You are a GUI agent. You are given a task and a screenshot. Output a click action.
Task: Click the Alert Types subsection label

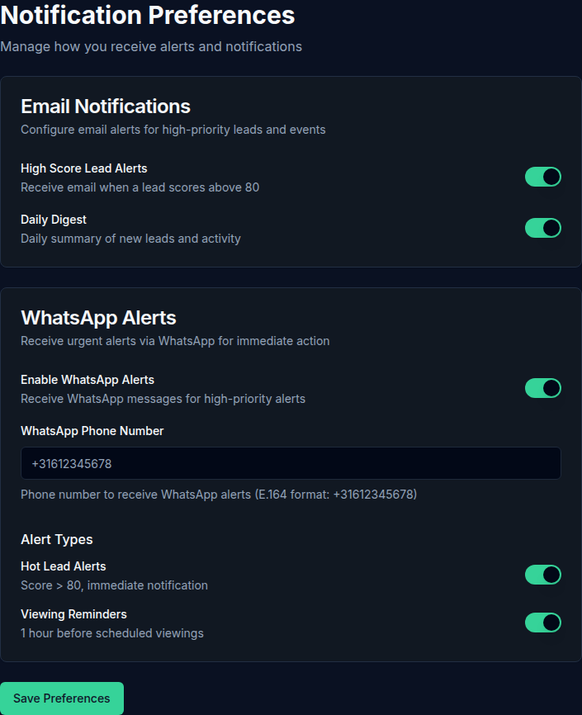[x=56, y=539]
